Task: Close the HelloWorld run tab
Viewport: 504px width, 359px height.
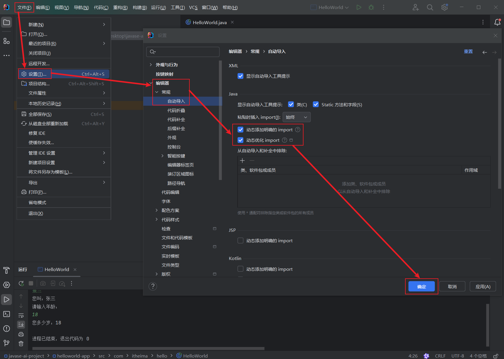Action: pos(75,270)
